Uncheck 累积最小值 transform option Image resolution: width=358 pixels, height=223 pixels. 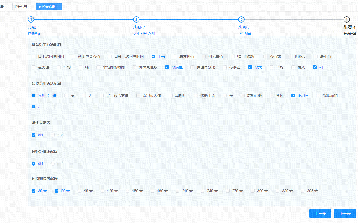pos(34,96)
